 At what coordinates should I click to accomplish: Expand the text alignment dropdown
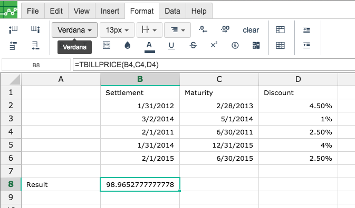[177, 30]
